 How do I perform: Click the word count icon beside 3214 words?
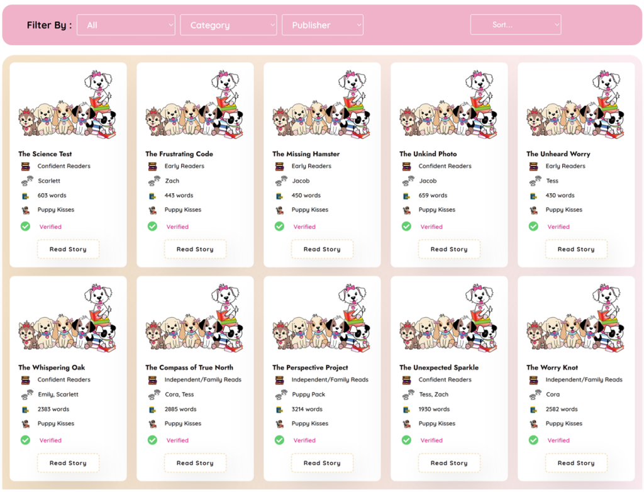280,410
